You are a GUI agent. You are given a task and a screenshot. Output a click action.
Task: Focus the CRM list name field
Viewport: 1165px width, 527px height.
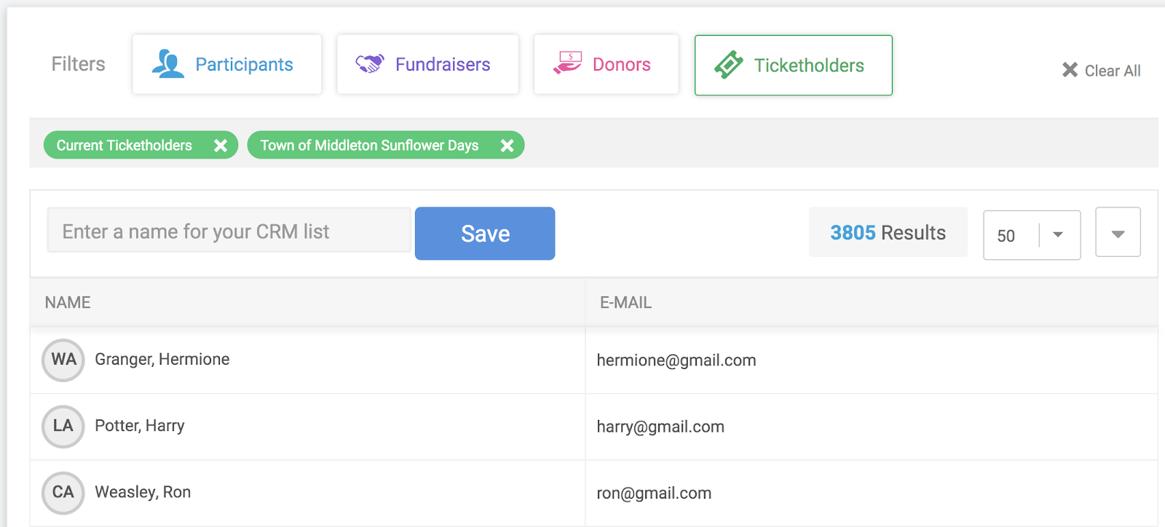[229, 231]
